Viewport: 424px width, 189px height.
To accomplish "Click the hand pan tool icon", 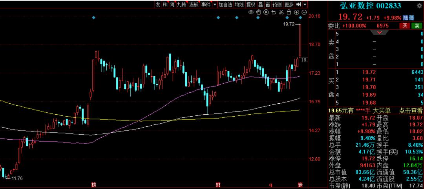I will click(259, 13).
